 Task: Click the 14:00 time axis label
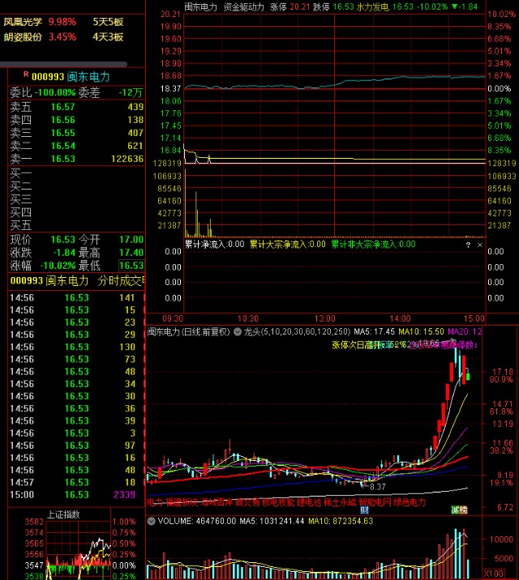(x=400, y=318)
